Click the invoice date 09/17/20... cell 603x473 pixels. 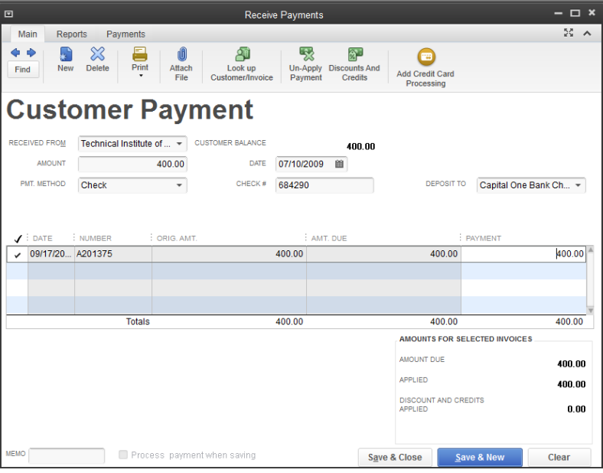pos(51,254)
